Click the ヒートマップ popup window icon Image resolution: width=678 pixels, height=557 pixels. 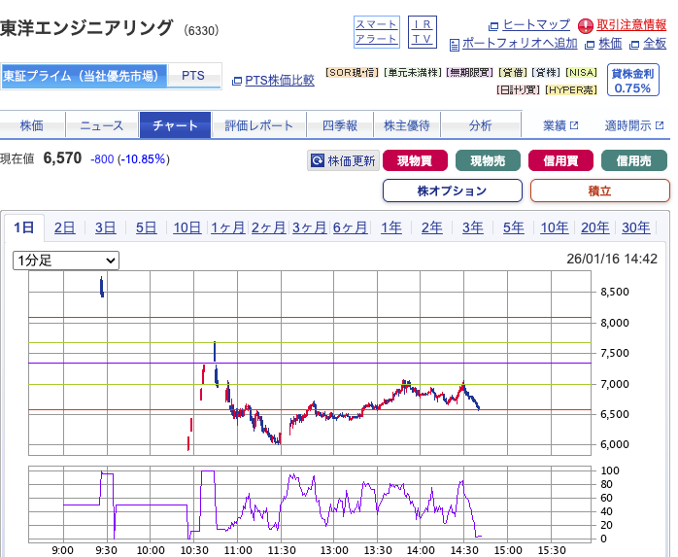[493, 25]
